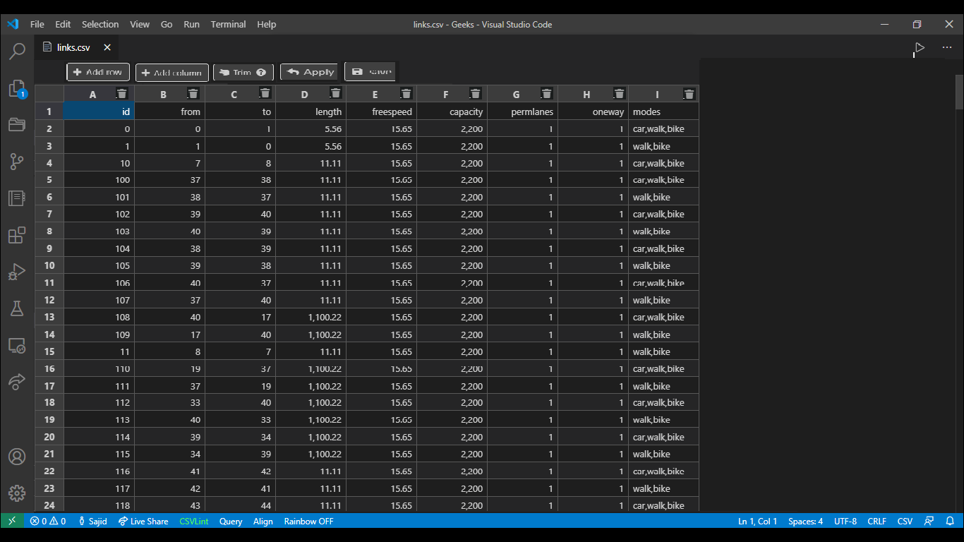Open the Extensions view
964x542 pixels.
[x=17, y=235]
